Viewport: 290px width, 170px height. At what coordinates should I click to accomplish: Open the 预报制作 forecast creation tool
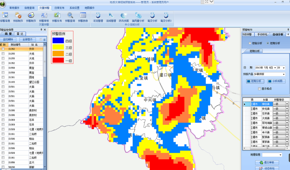[18, 17]
